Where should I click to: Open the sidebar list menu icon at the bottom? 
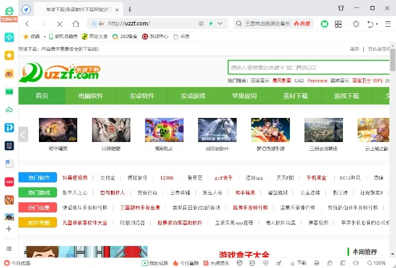pos(9,249)
